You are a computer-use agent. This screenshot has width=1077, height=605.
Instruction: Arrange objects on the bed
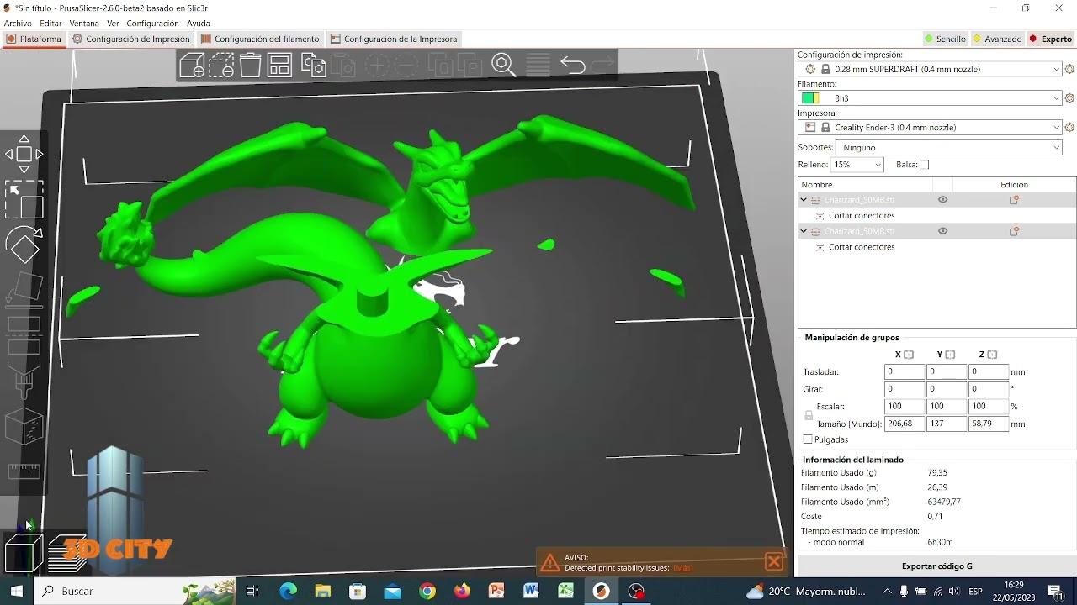279,65
